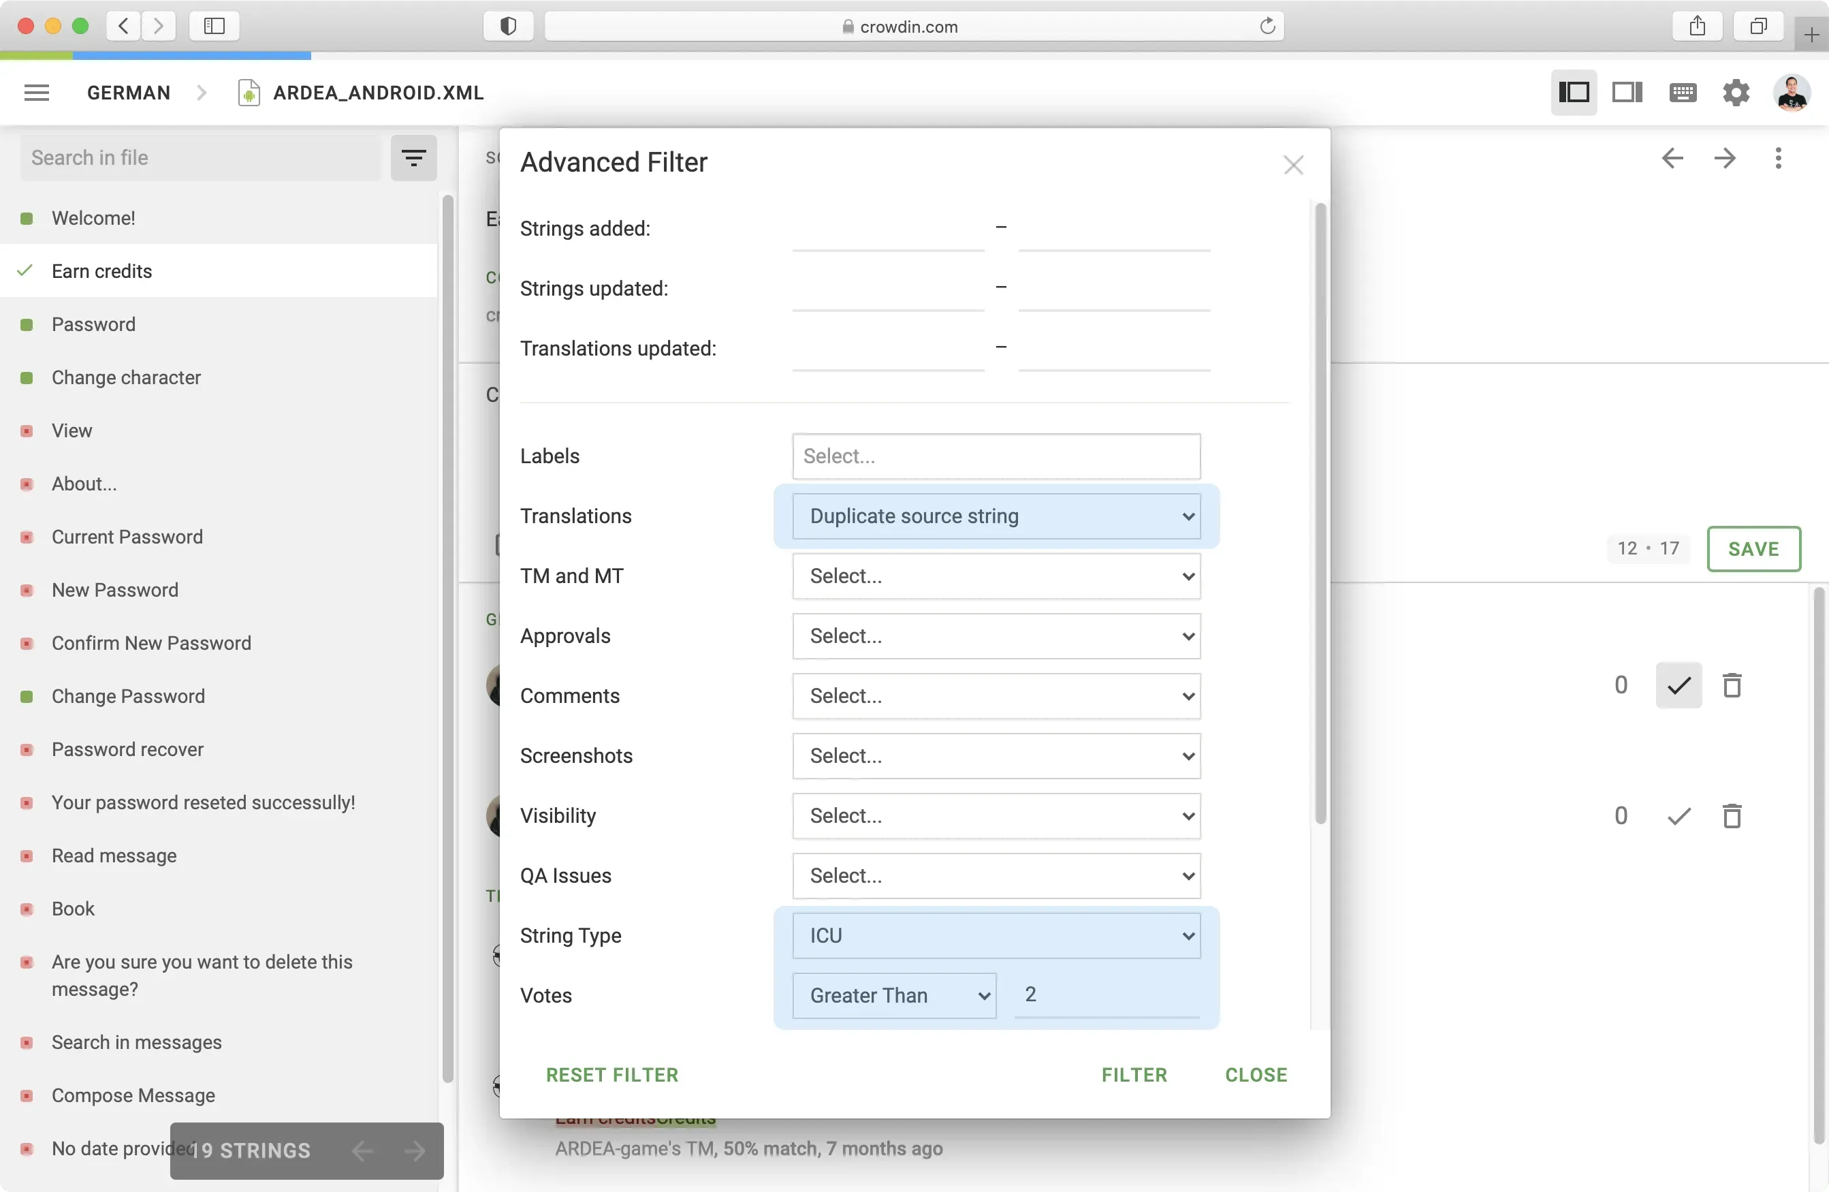Viewport: 1829px width, 1192px height.
Task: Open the editor settings gear icon
Action: (x=1735, y=93)
